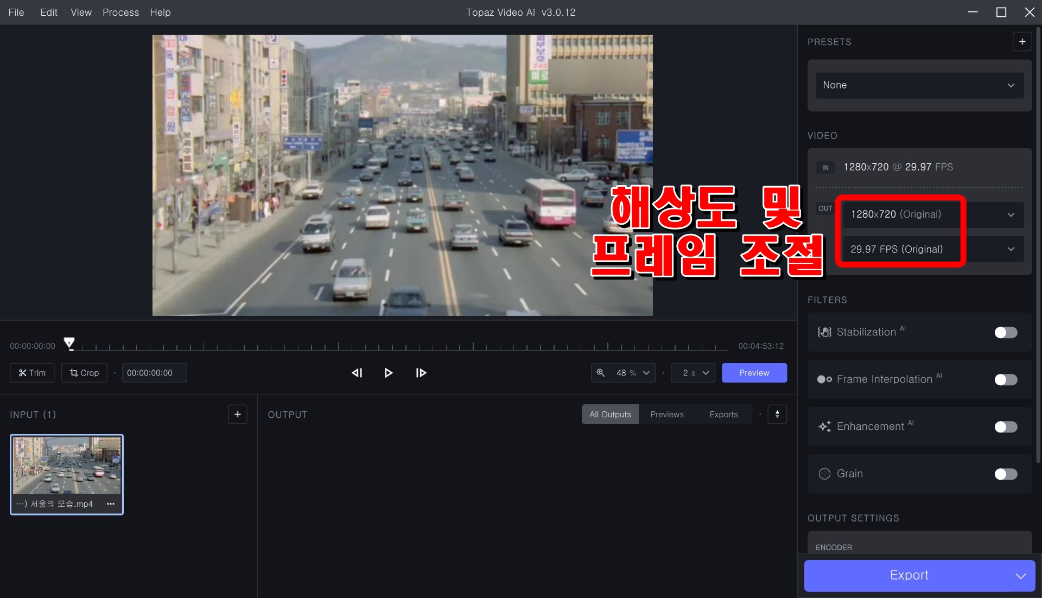The image size is (1042, 598).
Task: Turn on Frame Interpolation
Action: tap(1005, 380)
